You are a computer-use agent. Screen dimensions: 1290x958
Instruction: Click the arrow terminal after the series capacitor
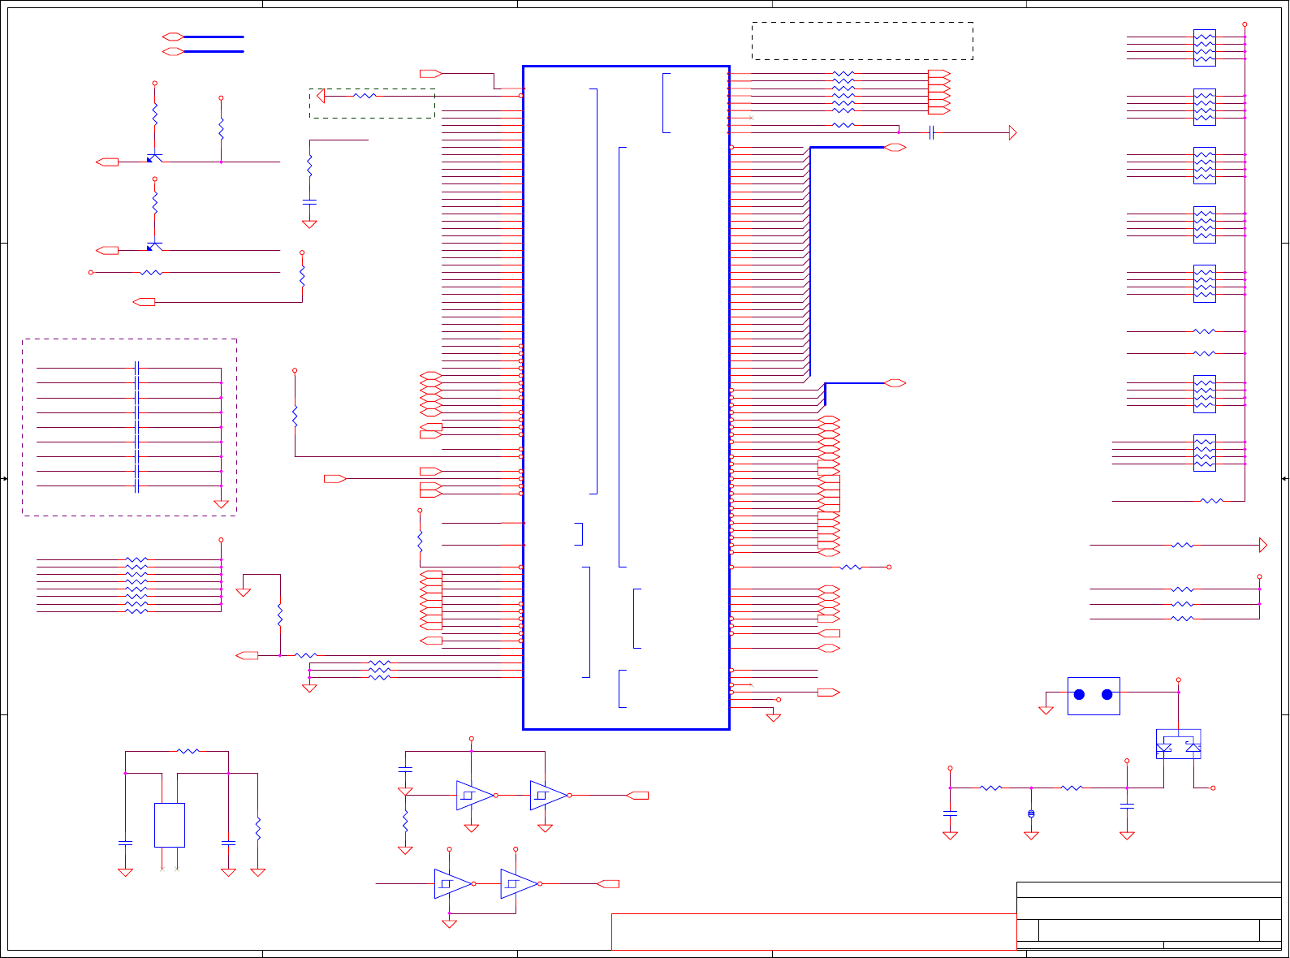coord(1012,132)
